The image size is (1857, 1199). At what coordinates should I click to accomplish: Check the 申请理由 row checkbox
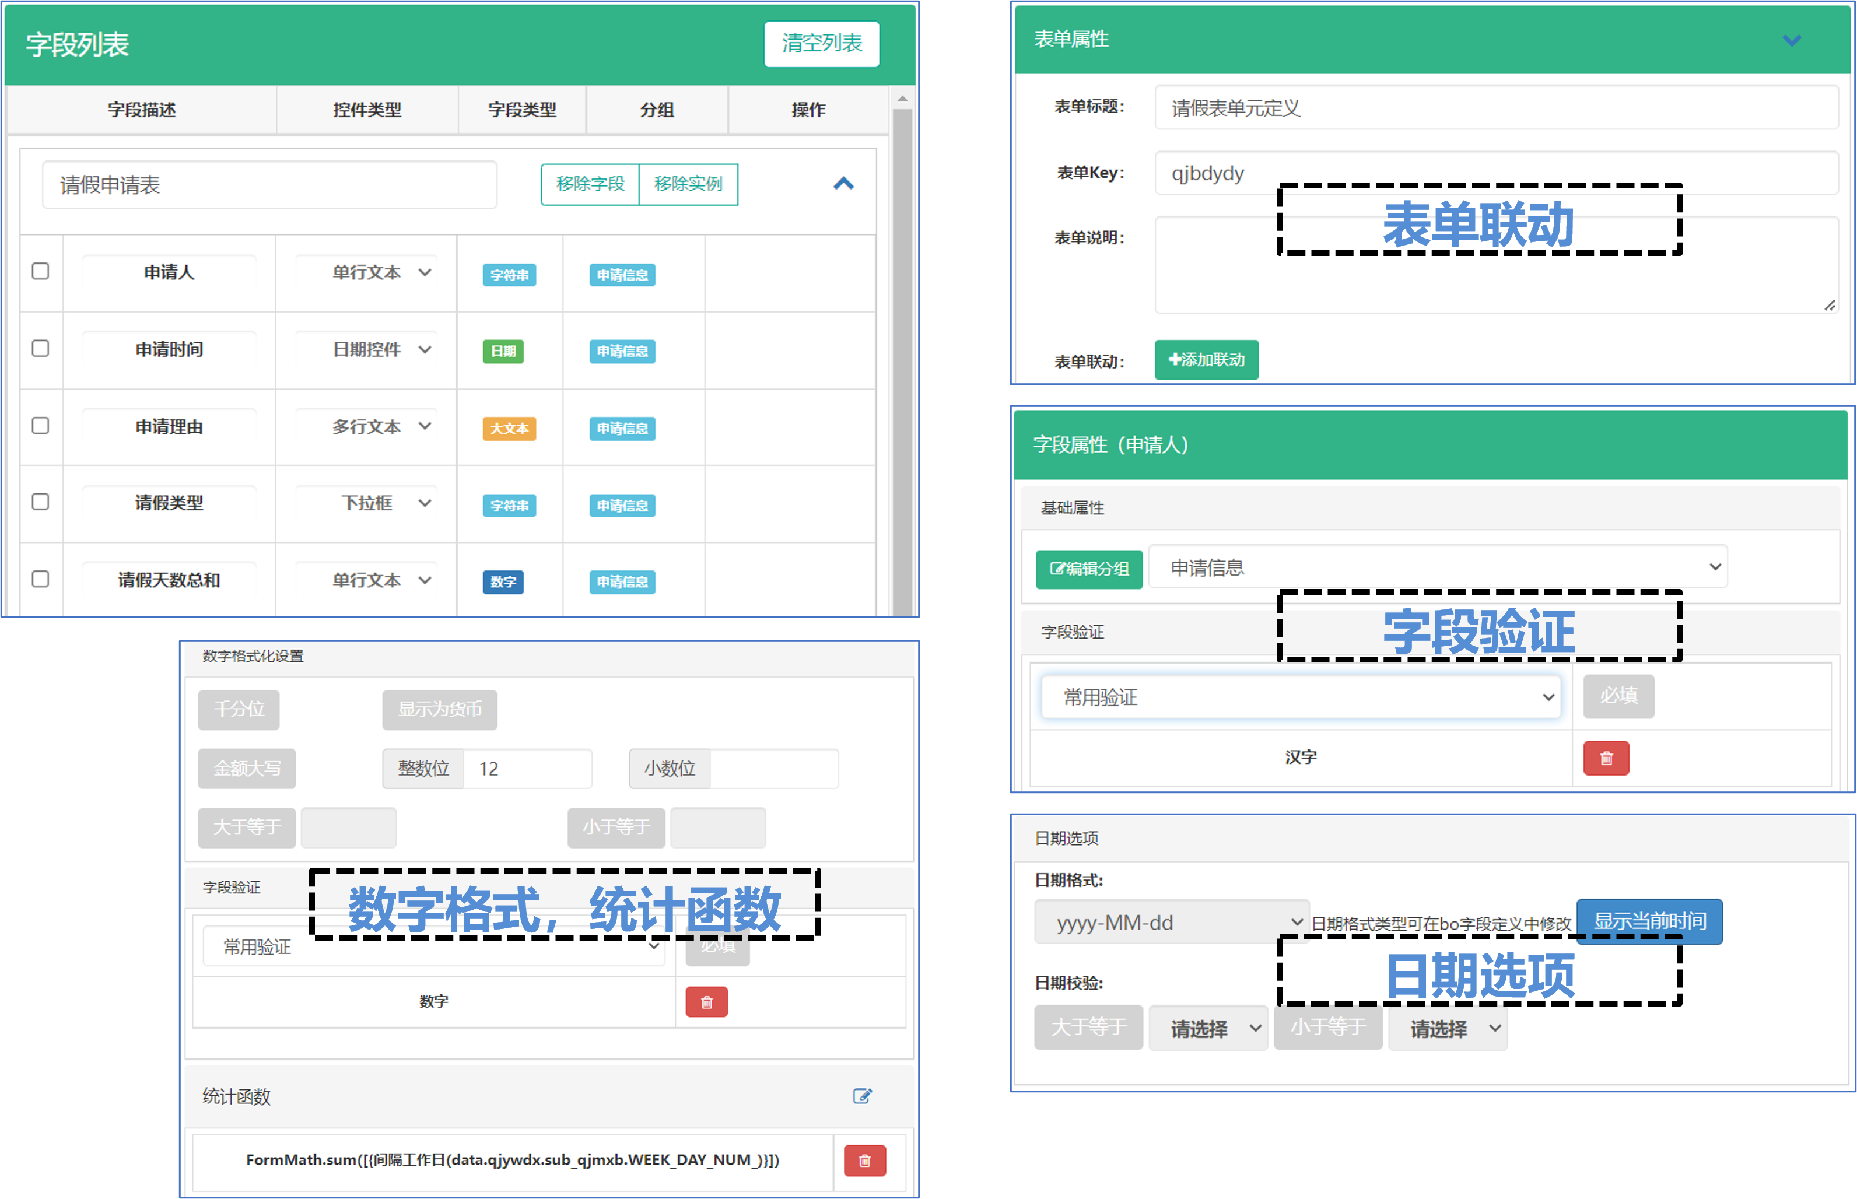click(x=40, y=425)
